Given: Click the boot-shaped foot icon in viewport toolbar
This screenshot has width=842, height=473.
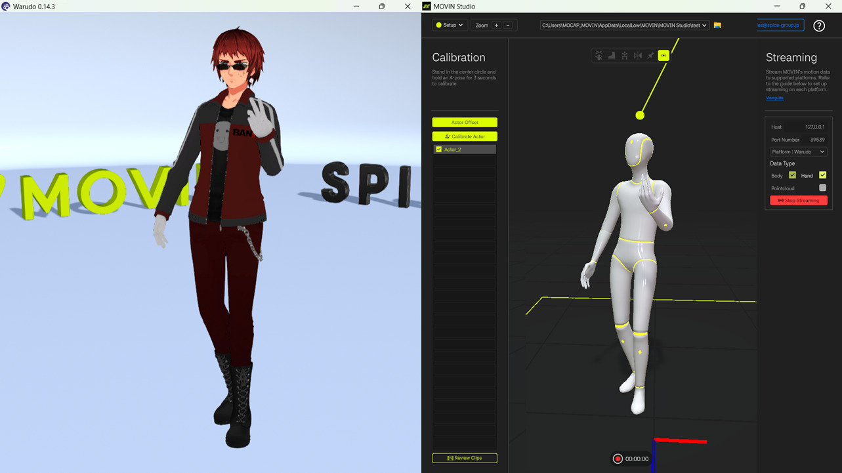Looking at the screenshot, I should pyautogui.click(x=612, y=56).
